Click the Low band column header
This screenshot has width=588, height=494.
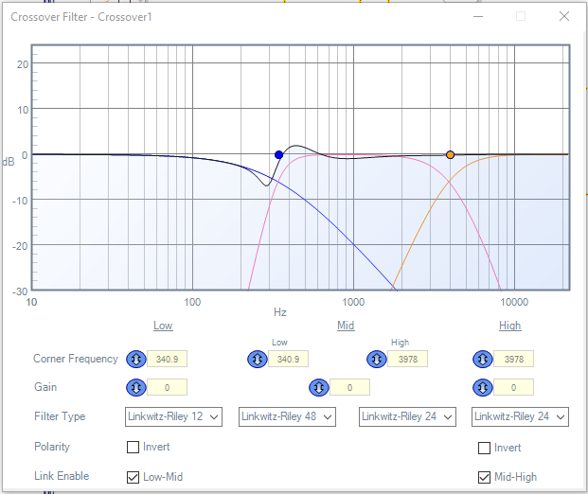[163, 326]
